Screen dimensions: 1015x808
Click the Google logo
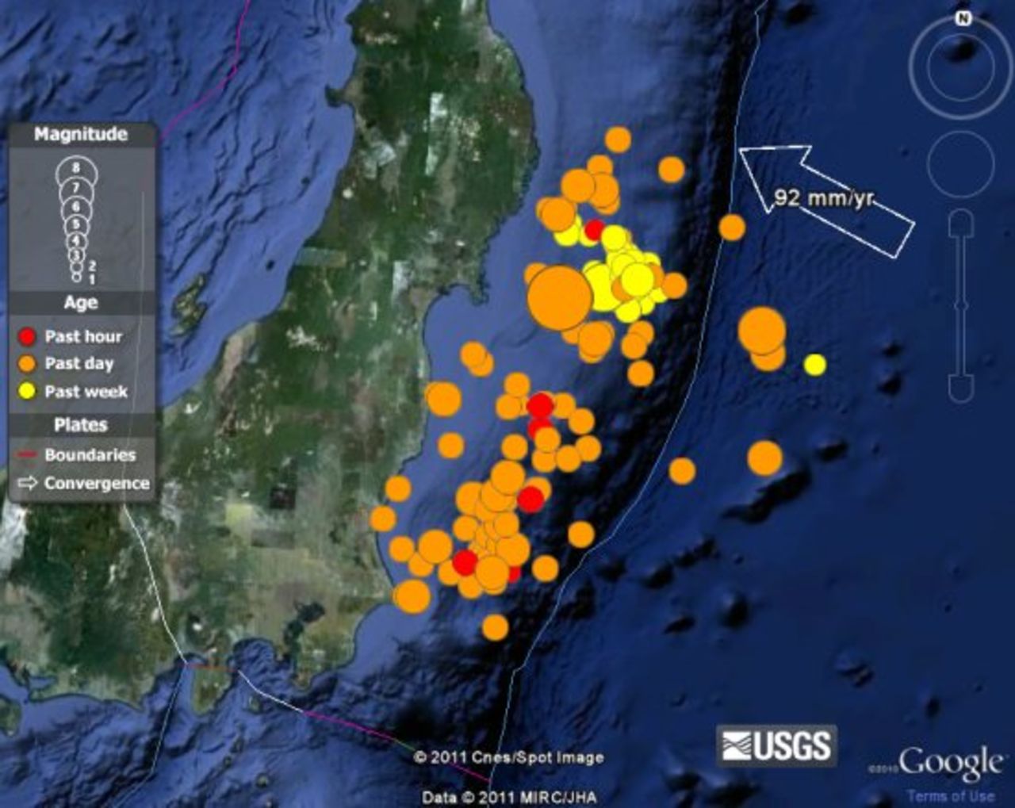[x=948, y=764]
